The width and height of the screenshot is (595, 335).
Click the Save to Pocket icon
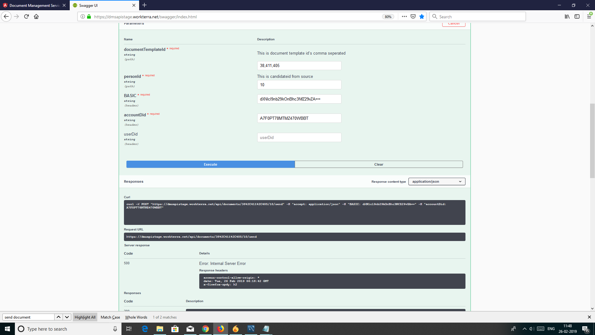pos(413,17)
